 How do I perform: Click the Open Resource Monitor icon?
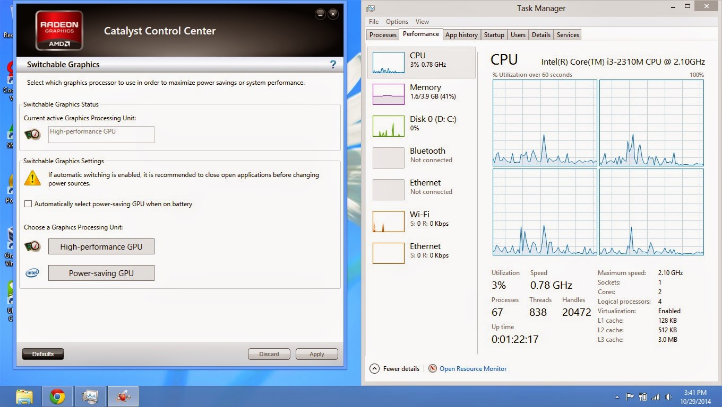(433, 368)
